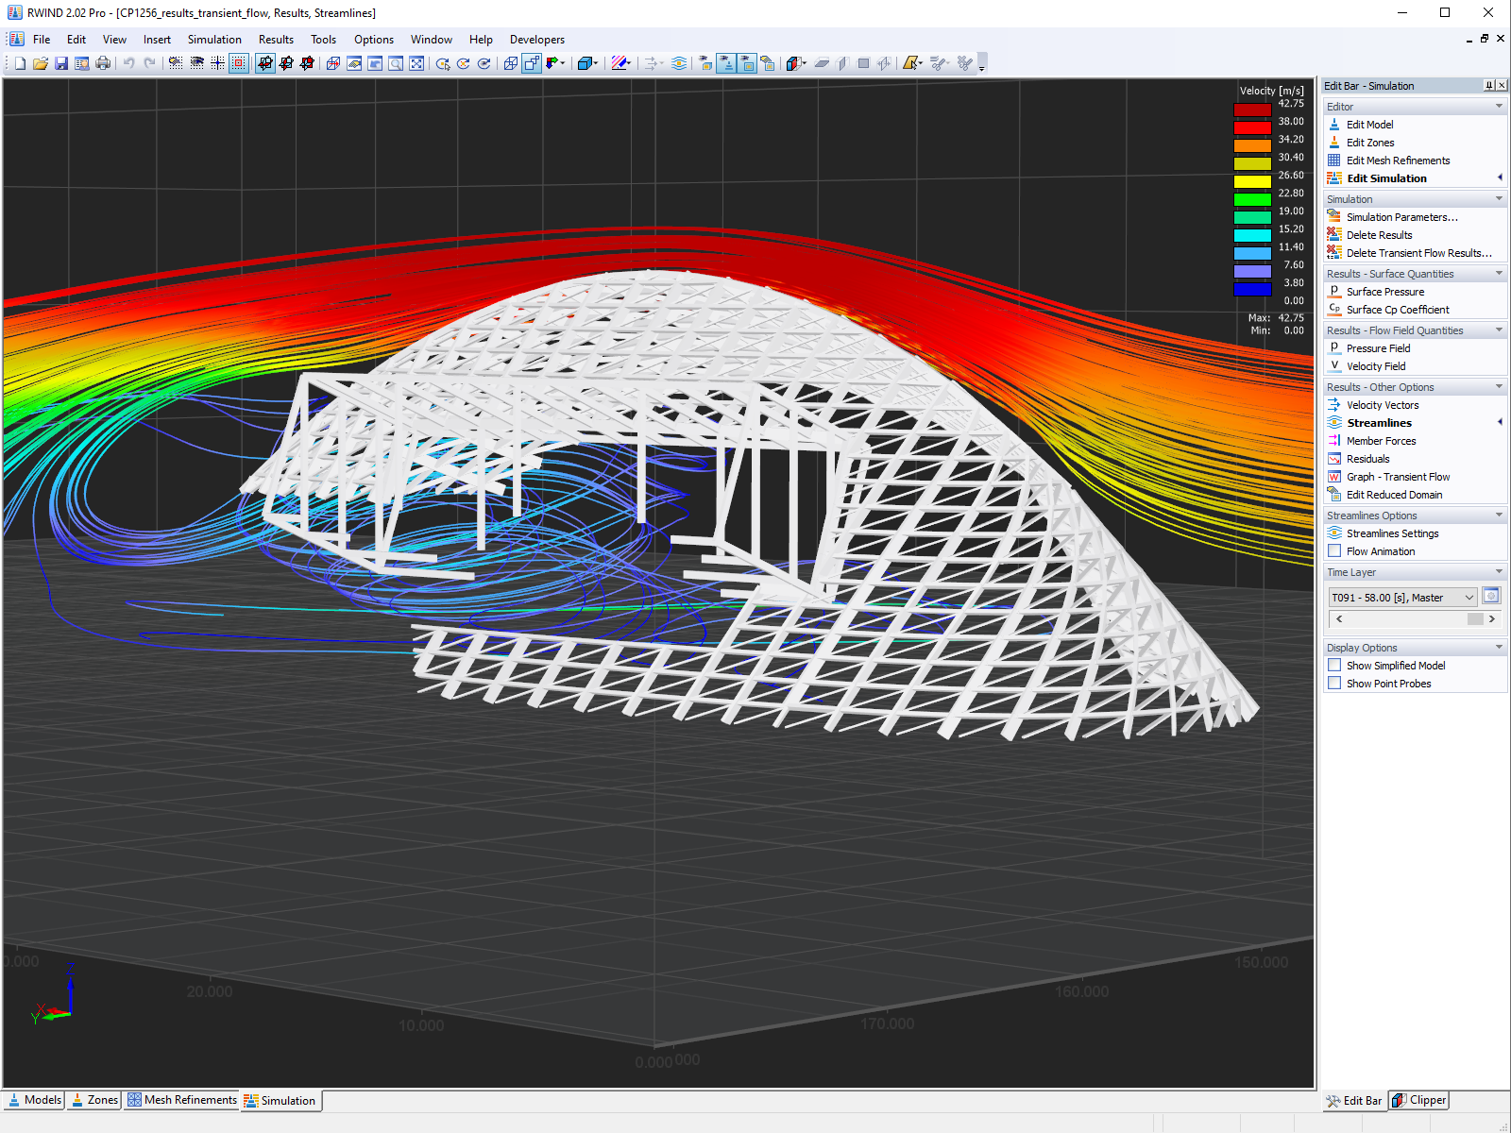Open the Time Layer settings icon button
This screenshot has width=1511, height=1133.
click(1491, 596)
